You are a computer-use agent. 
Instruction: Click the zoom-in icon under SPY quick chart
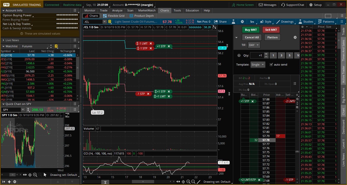pos(35,175)
